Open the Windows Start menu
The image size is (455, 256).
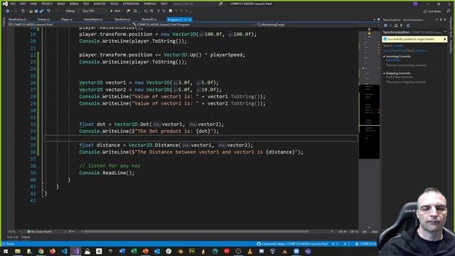6,251
